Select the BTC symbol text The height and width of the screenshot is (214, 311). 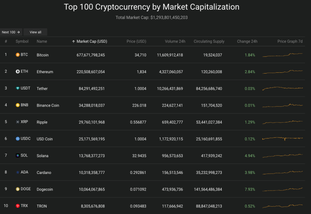pyautogui.click(x=24, y=54)
